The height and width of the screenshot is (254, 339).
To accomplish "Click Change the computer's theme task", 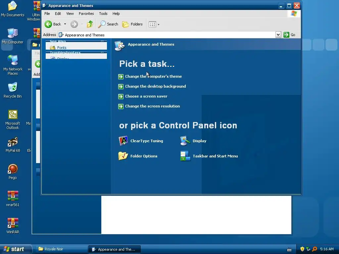I will 153,76.
